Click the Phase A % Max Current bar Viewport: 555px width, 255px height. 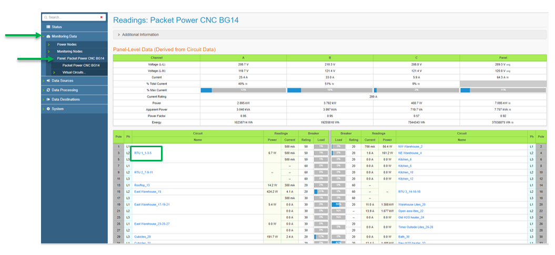coord(243,90)
